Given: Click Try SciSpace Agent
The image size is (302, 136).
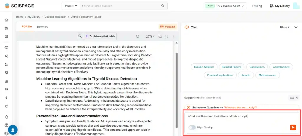Looking at the screenshot, I should point(225,6).
